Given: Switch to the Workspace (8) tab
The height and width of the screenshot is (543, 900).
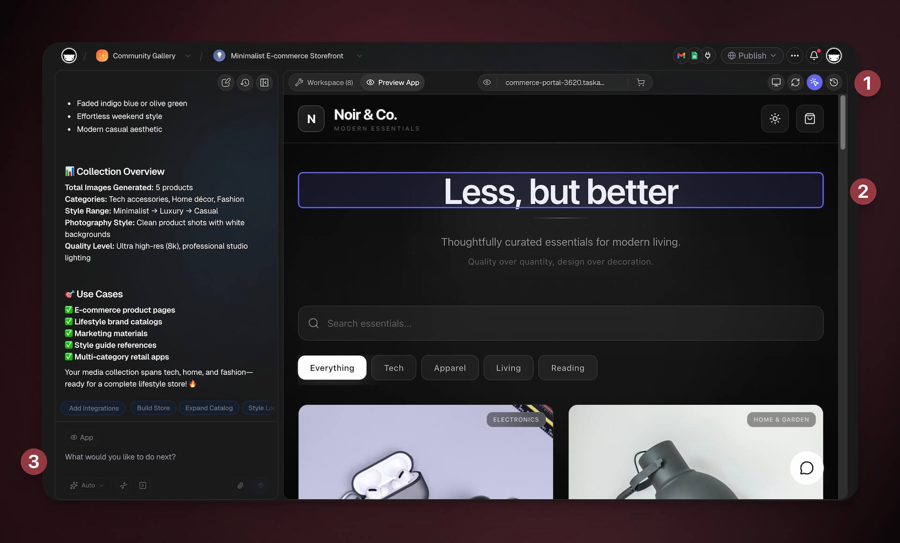Looking at the screenshot, I should (324, 82).
